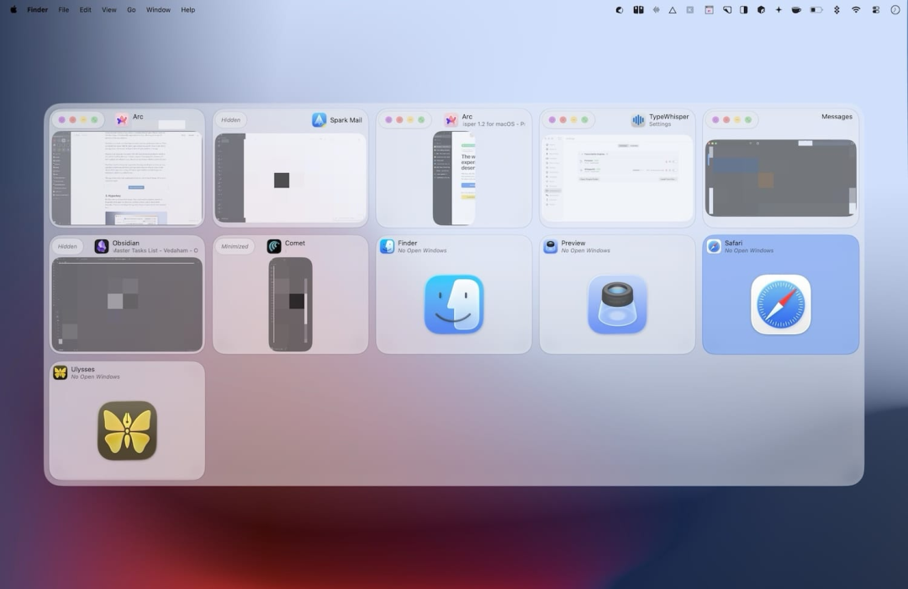Image resolution: width=908 pixels, height=589 pixels.
Task: Click 'No Open Windows' under Ulysses
Action: click(x=96, y=376)
